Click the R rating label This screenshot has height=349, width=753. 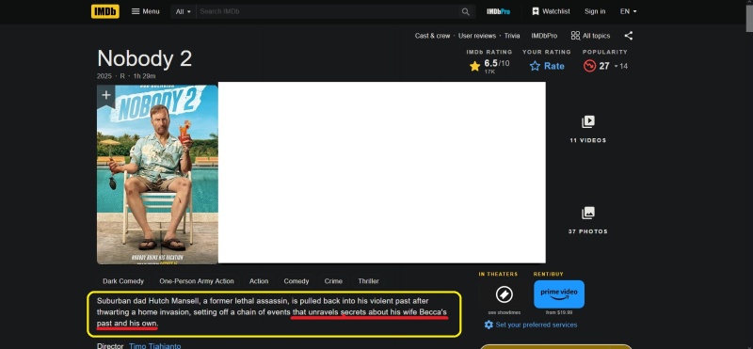click(x=122, y=76)
